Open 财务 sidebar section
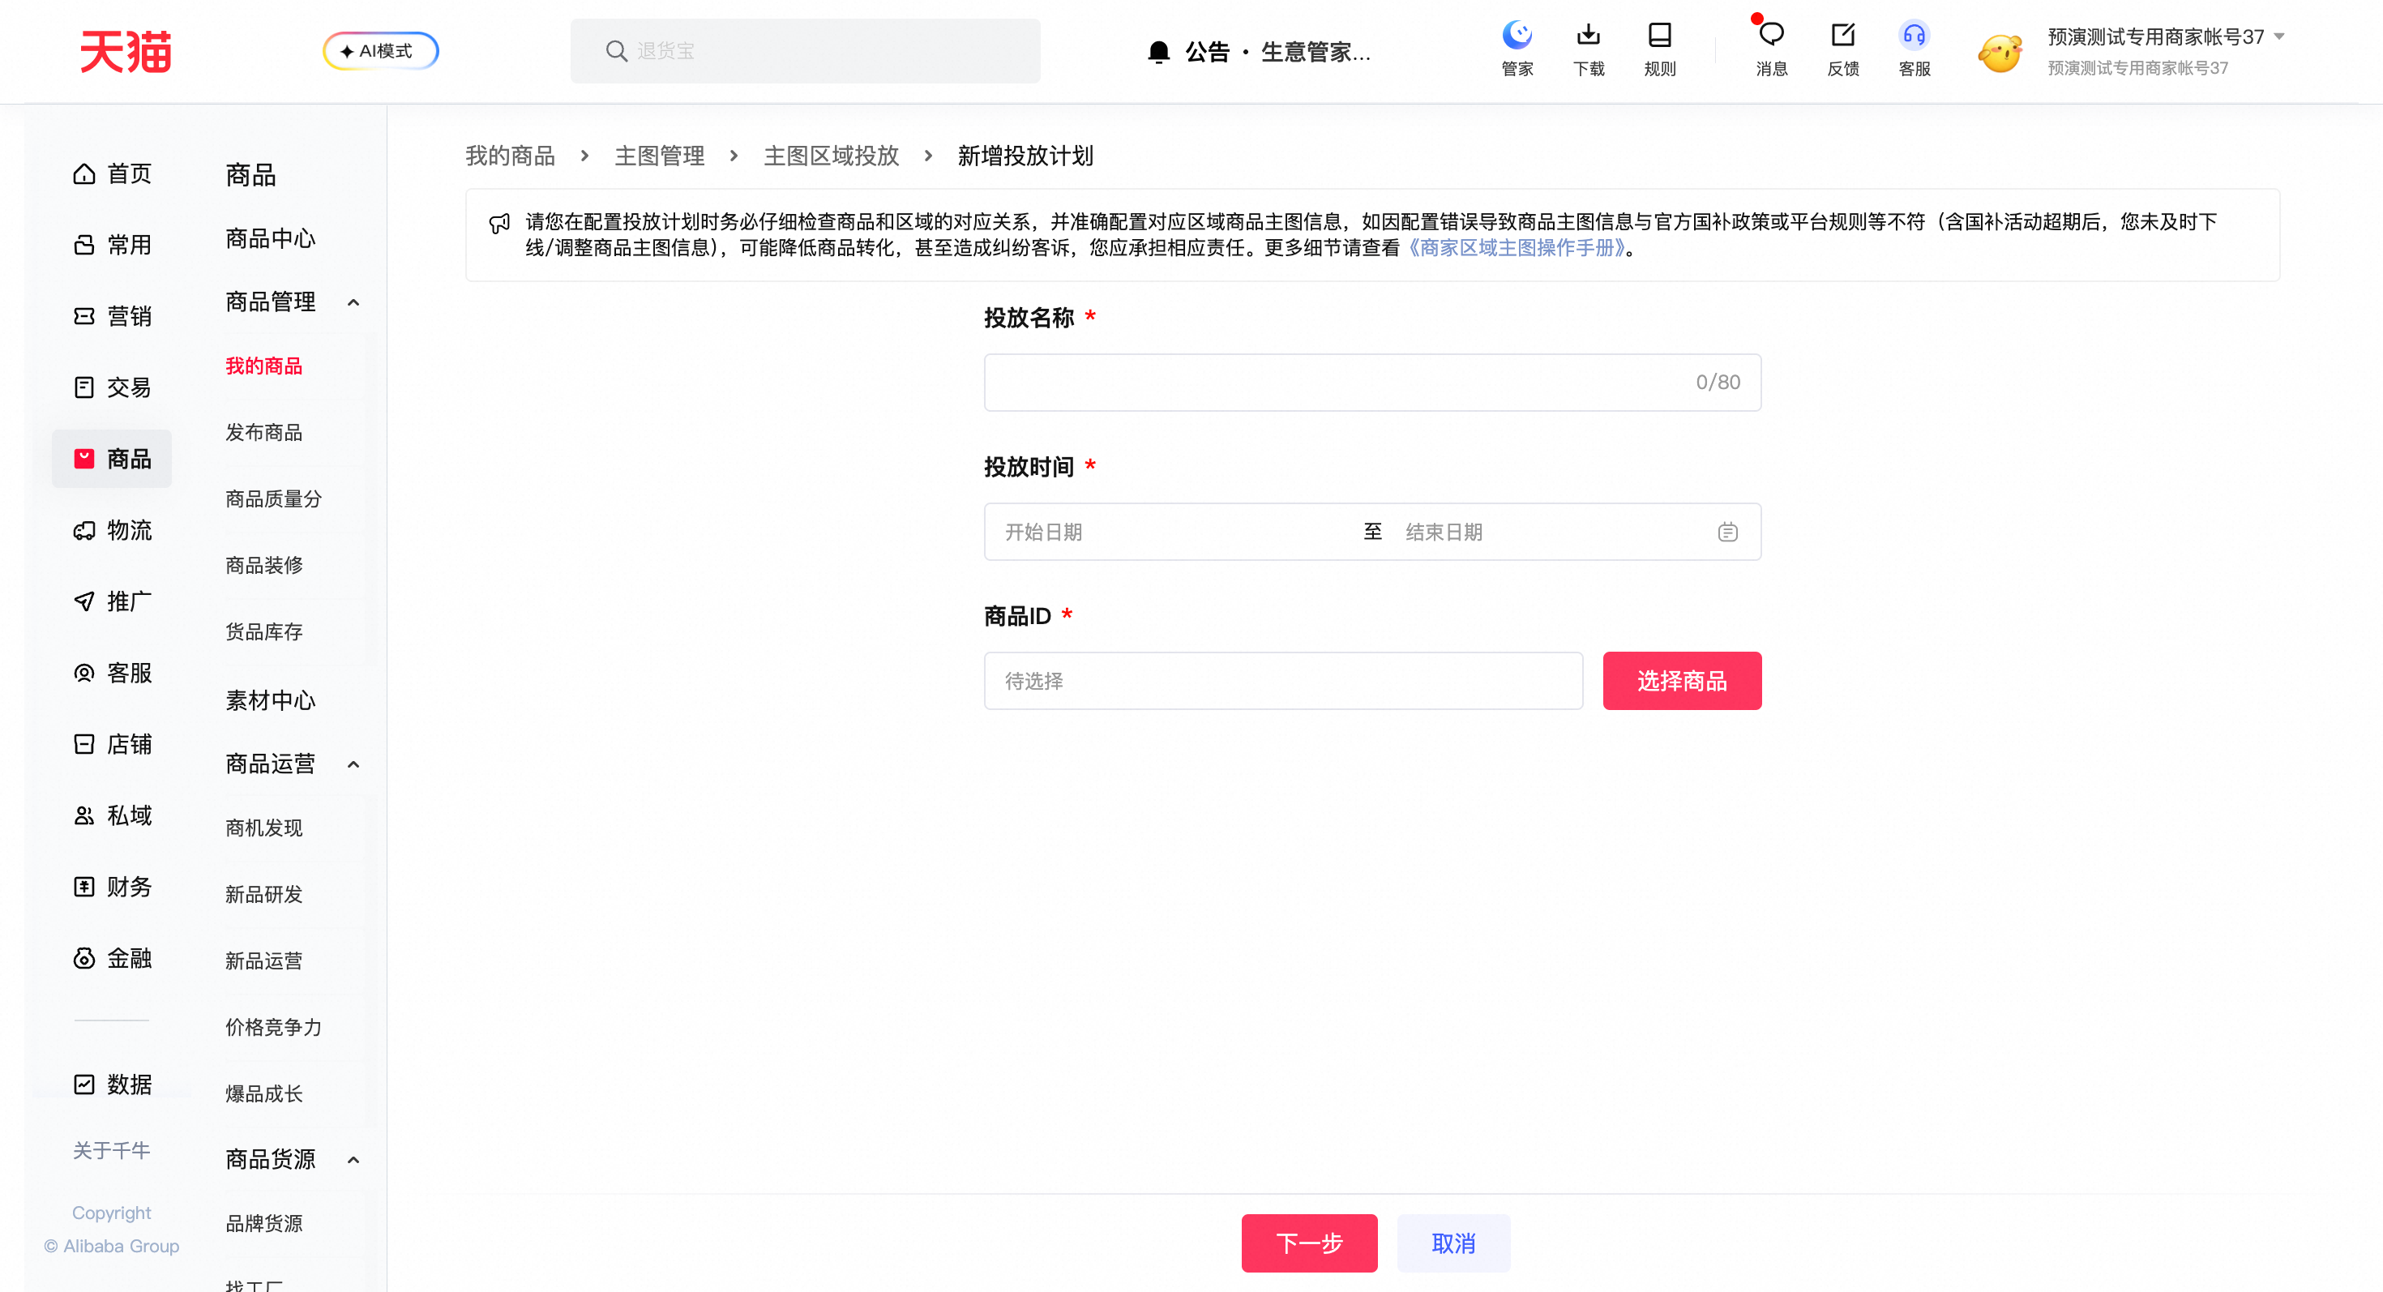Image resolution: width=2383 pixels, height=1292 pixels. point(112,887)
